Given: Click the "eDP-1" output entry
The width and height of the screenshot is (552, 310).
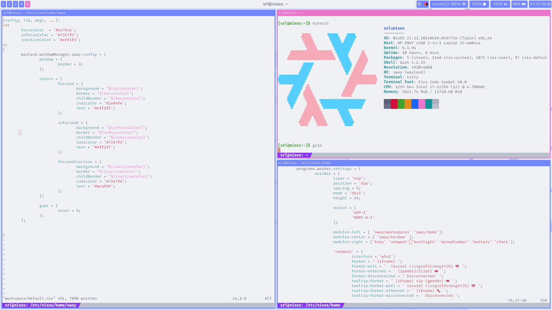Looking at the screenshot, I should click(x=360, y=212).
